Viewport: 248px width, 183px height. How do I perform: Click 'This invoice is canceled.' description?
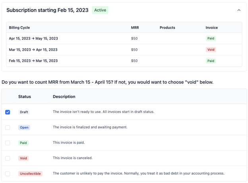(x=73, y=158)
